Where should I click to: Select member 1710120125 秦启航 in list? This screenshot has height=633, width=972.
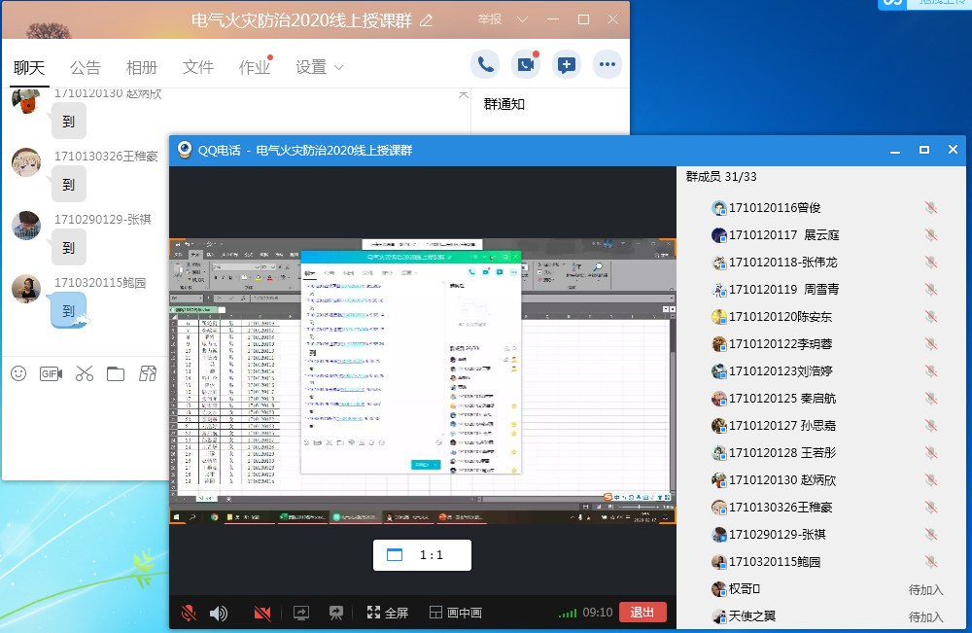[x=781, y=399]
